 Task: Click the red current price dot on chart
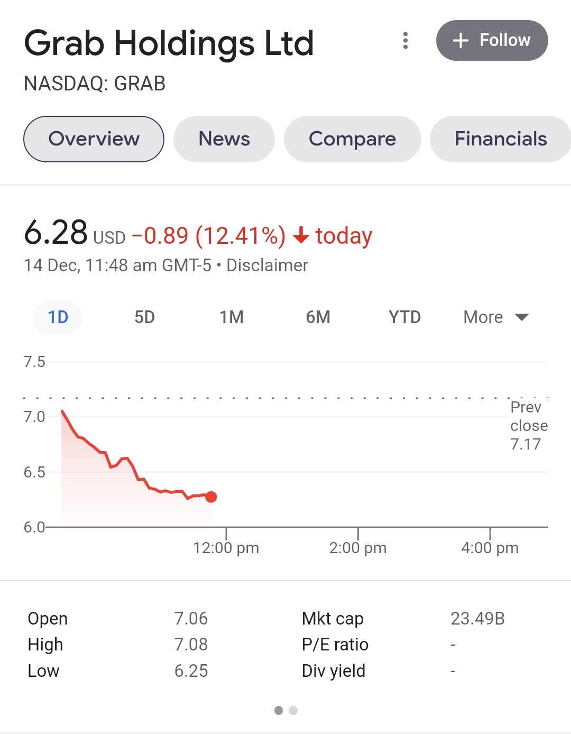click(x=211, y=497)
